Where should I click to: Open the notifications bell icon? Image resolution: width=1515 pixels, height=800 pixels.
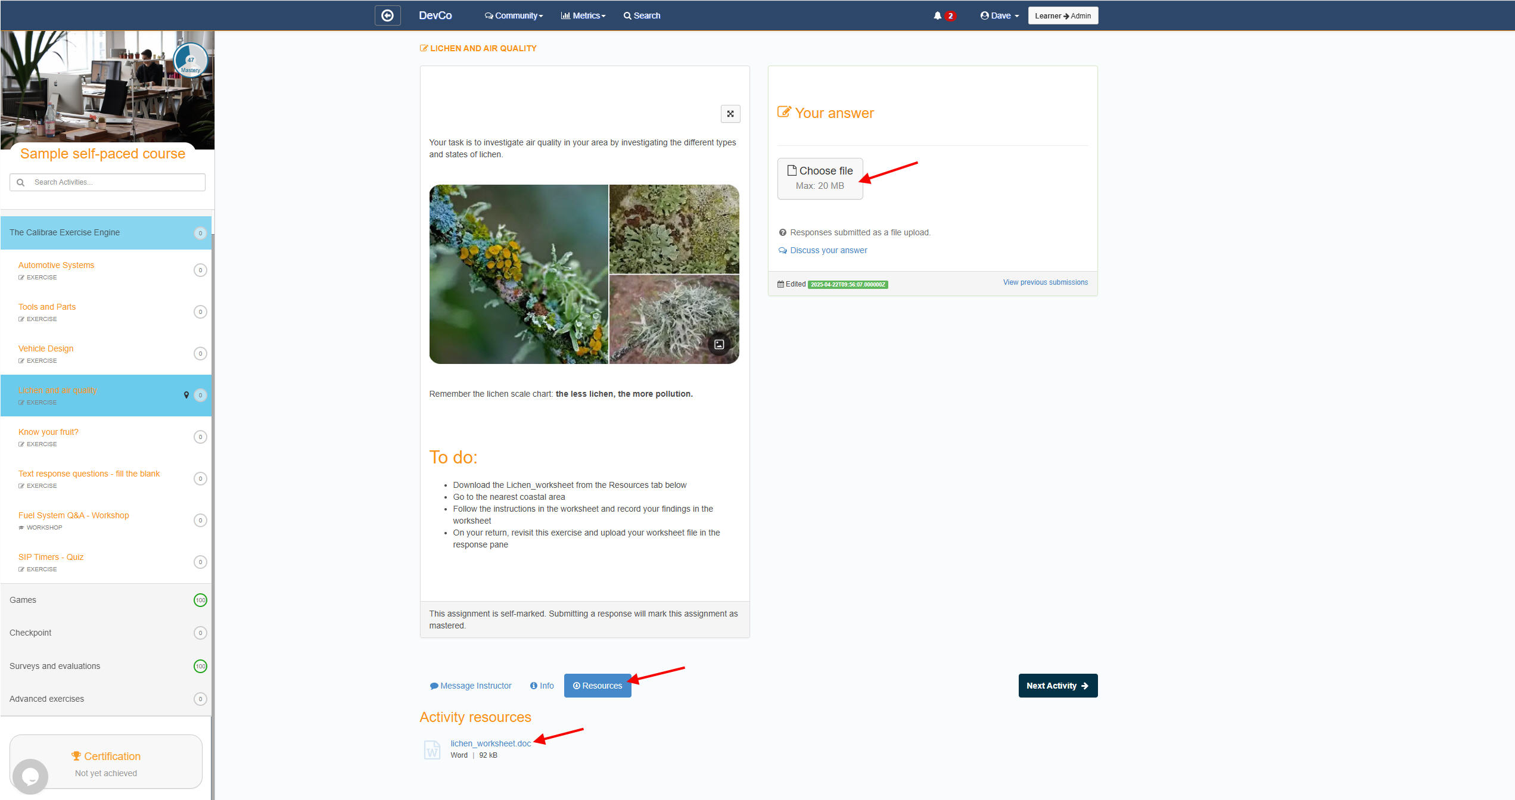[x=937, y=16]
